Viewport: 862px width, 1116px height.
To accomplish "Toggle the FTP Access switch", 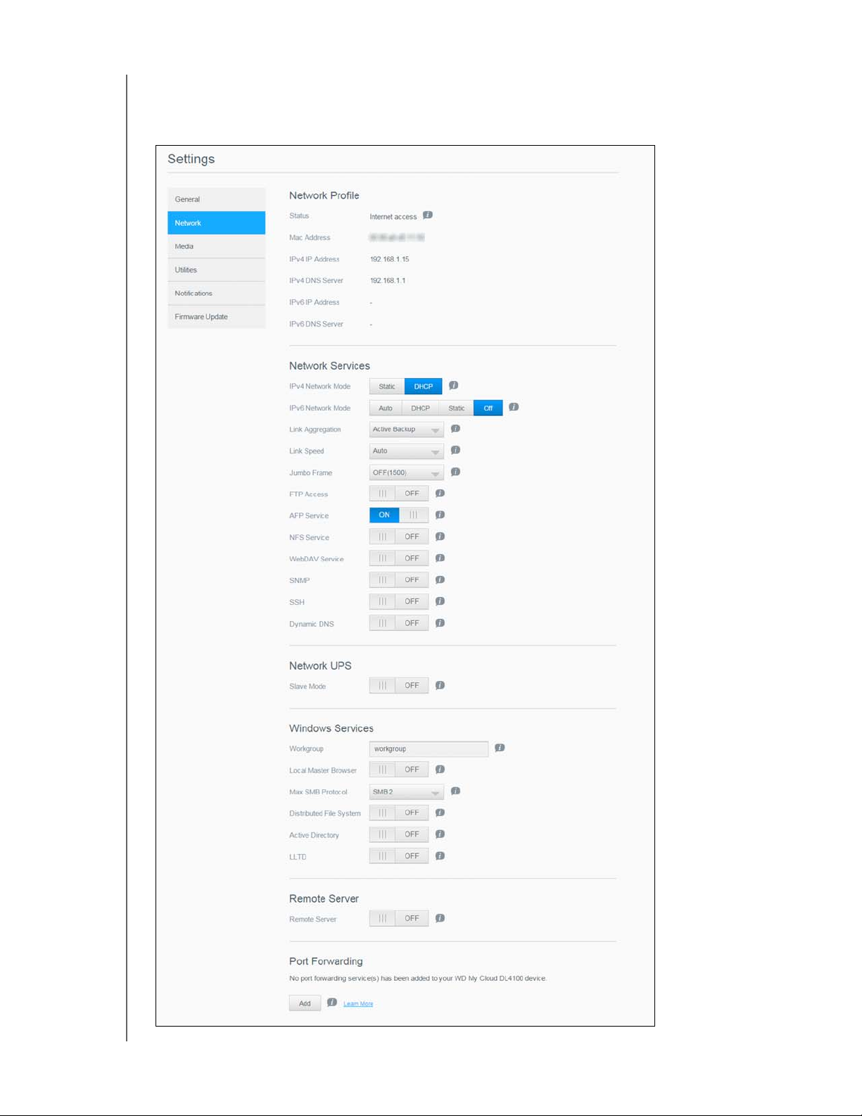I will pyautogui.click(x=399, y=494).
